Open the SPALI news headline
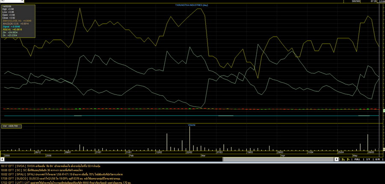Image resolution: width=385 pixels, height=184 pixels. pyautogui.click(x=62, y=175)
